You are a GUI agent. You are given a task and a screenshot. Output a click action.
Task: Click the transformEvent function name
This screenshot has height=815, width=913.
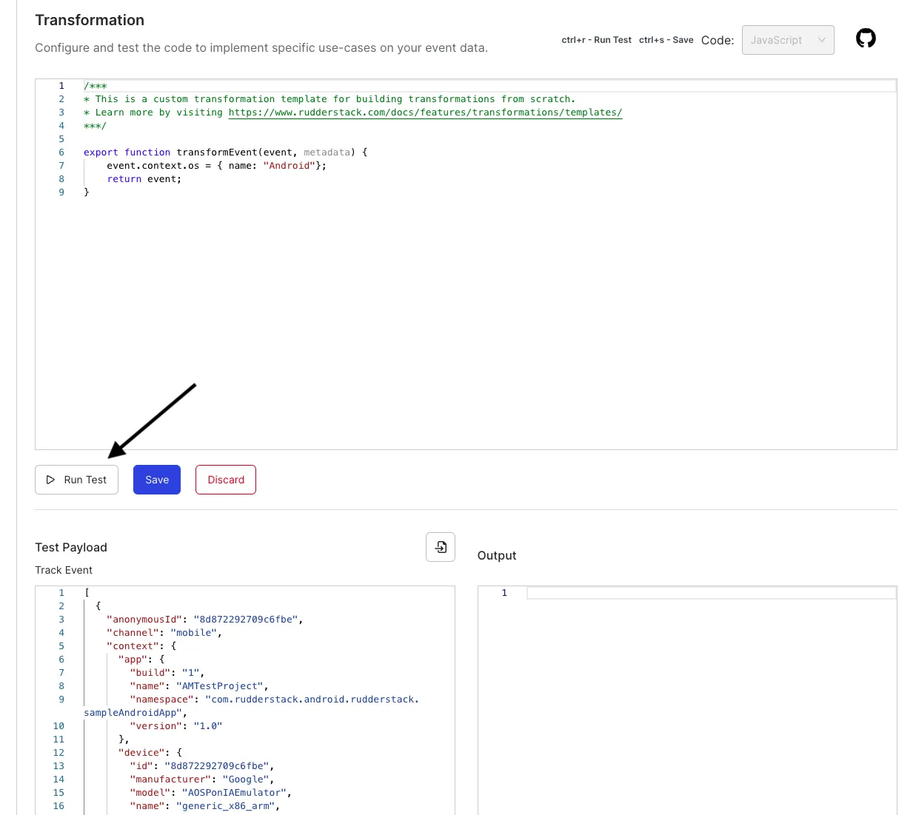pyautogui.click(x=217, y=152)
